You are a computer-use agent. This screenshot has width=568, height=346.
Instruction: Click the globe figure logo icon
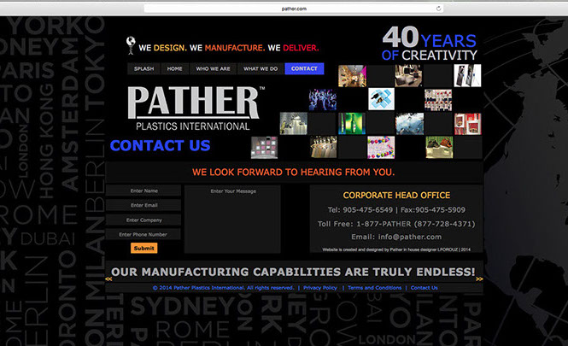tap(131, 45)
